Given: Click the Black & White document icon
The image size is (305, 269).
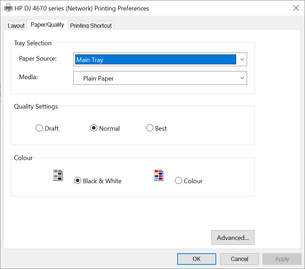Looking at the screenshot, I should pyautogui.click(x=58, y=175).
